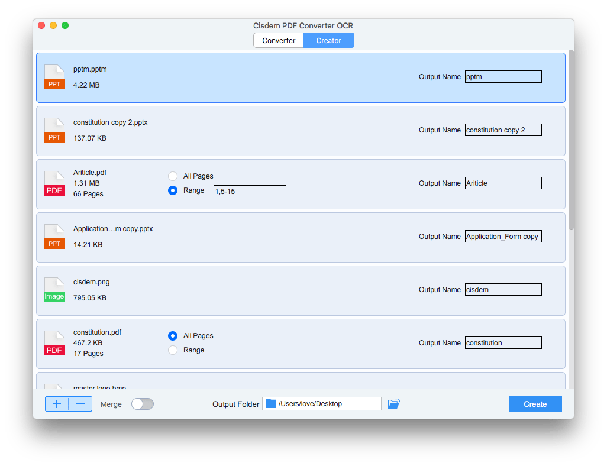Edit the Output Name field for Ariticle
This screenshot has height=466, width=607.
(x=503, y=183)
